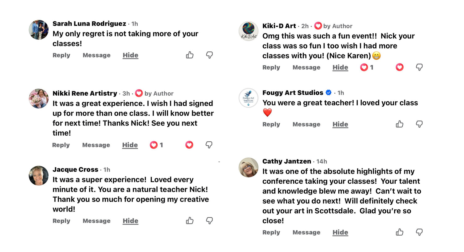Screen dimensions: 464x252
Task: Dislike Kiki-D Art's comment
Action: [419, 67]
